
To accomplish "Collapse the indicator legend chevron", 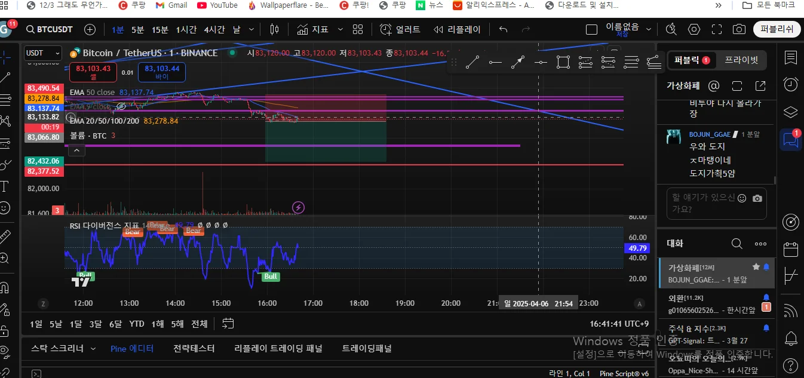I will [76, 152].
